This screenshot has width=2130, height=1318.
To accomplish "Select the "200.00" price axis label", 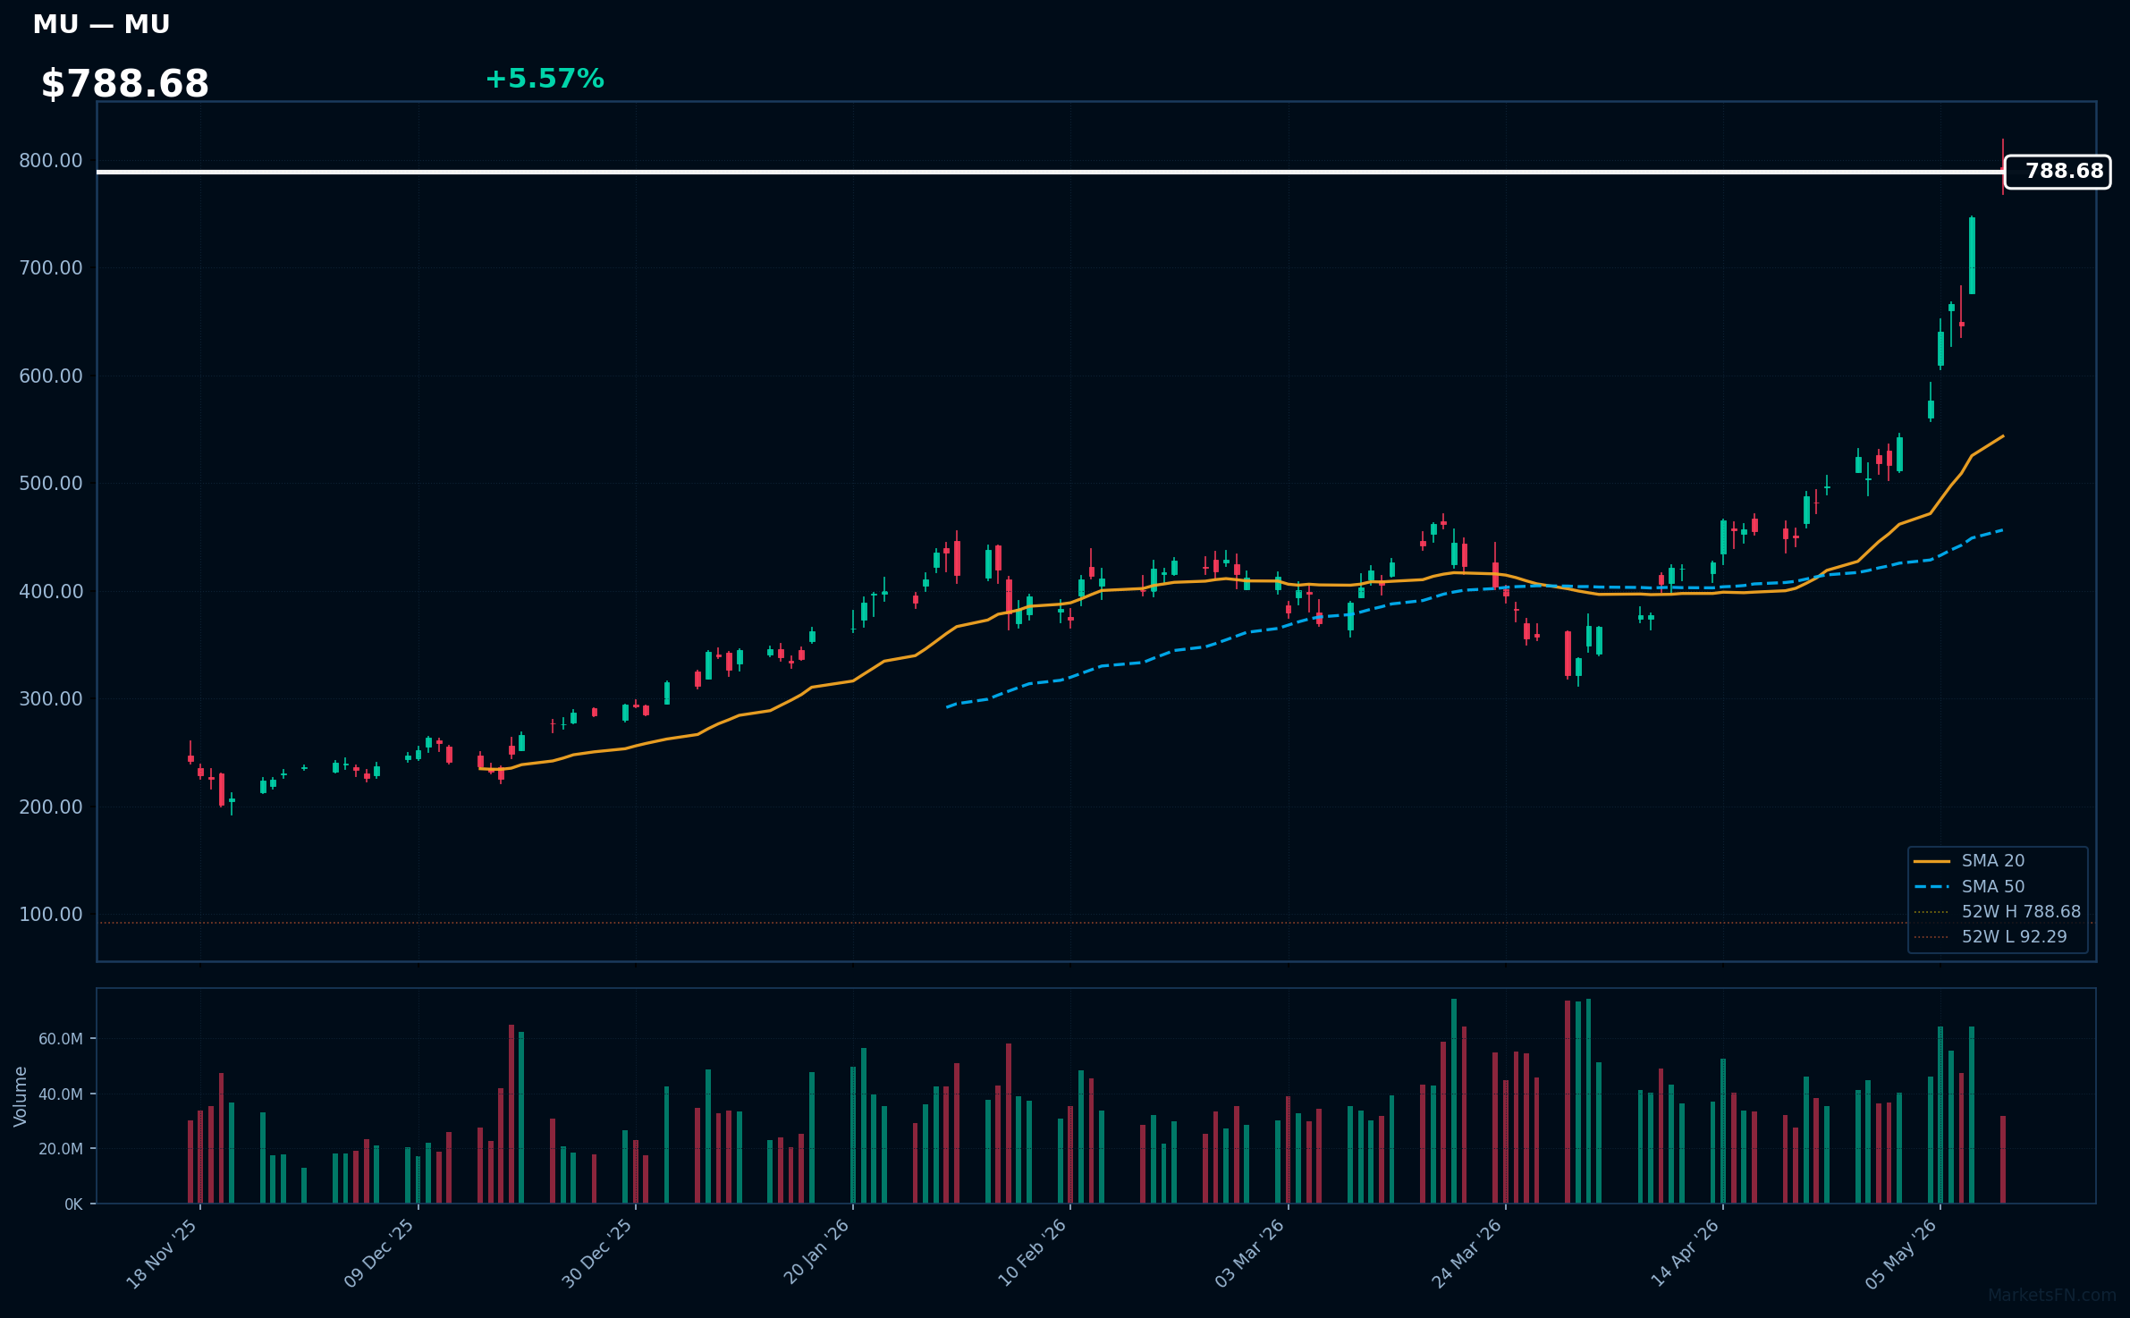I will point(50,807).
